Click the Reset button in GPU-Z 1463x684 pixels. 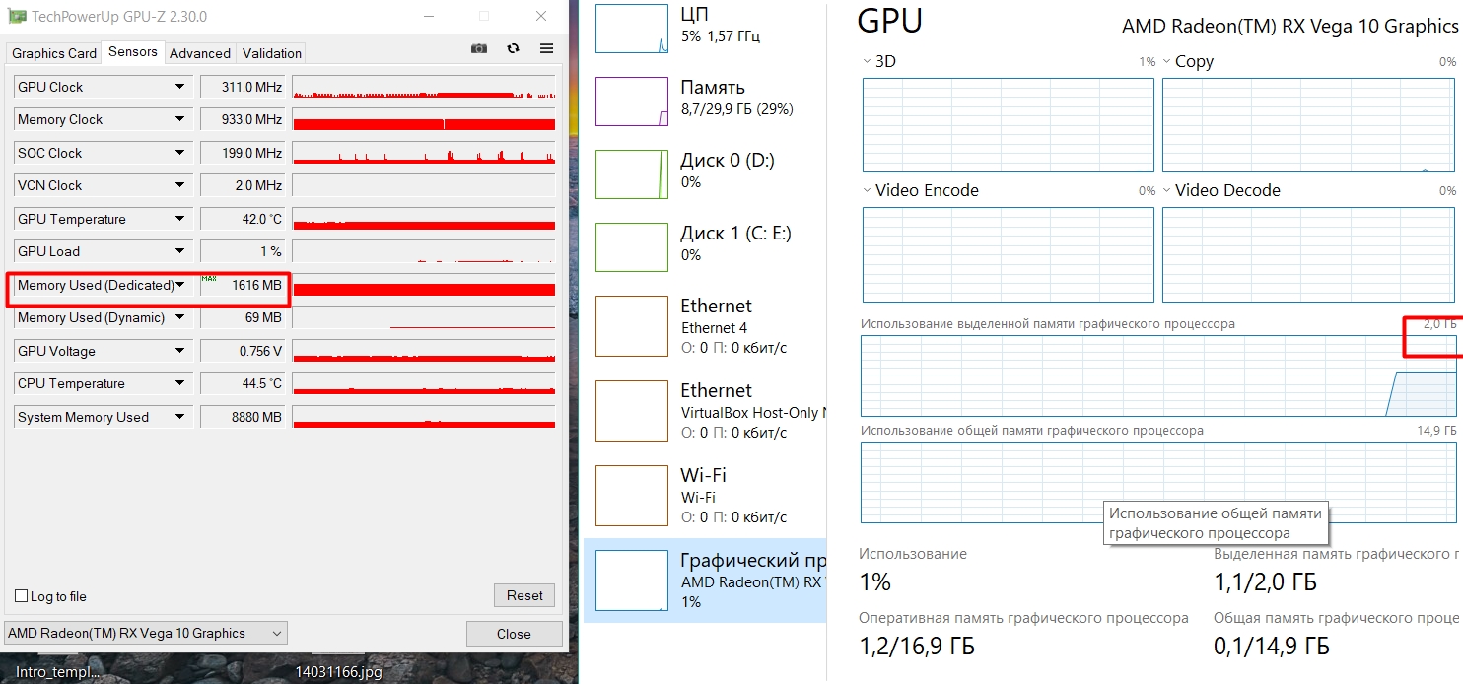tap(524, 595)
